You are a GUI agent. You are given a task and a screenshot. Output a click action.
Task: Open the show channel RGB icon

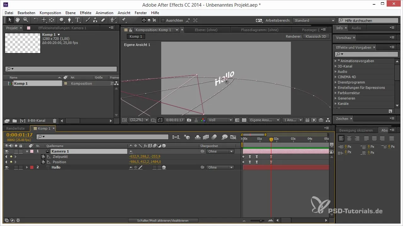pyautogui.click(x=203, y=120)
